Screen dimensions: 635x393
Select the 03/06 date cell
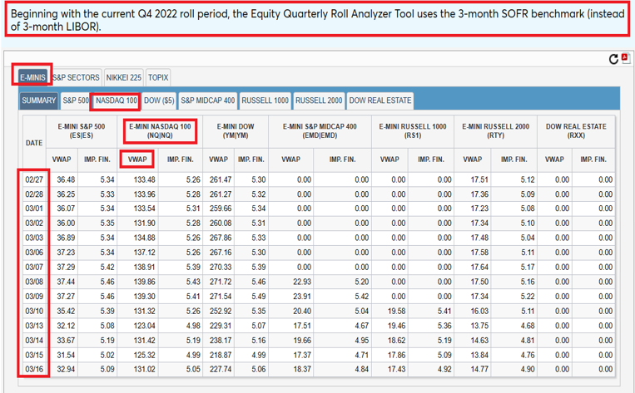pyautogui.click(x=34, y=253)
